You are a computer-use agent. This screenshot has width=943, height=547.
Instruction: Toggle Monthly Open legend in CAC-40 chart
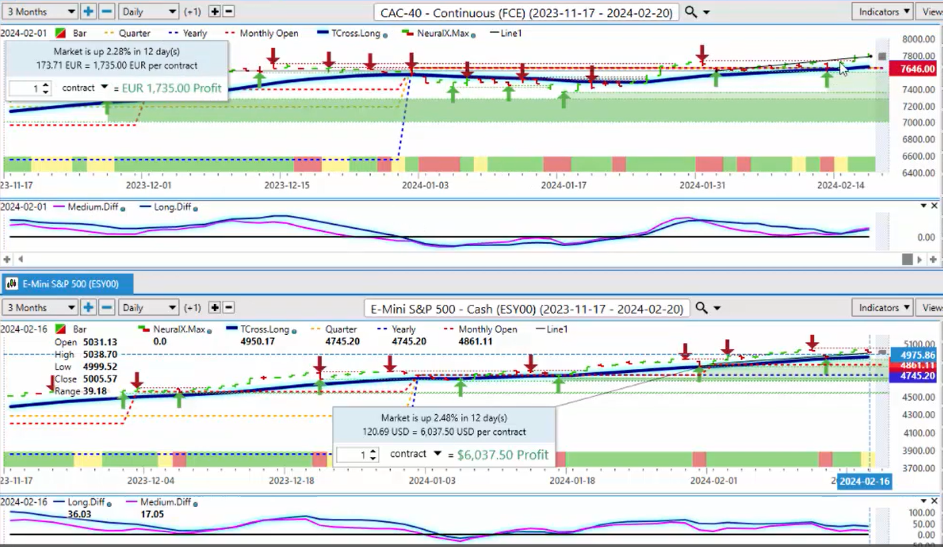(261, 33)
